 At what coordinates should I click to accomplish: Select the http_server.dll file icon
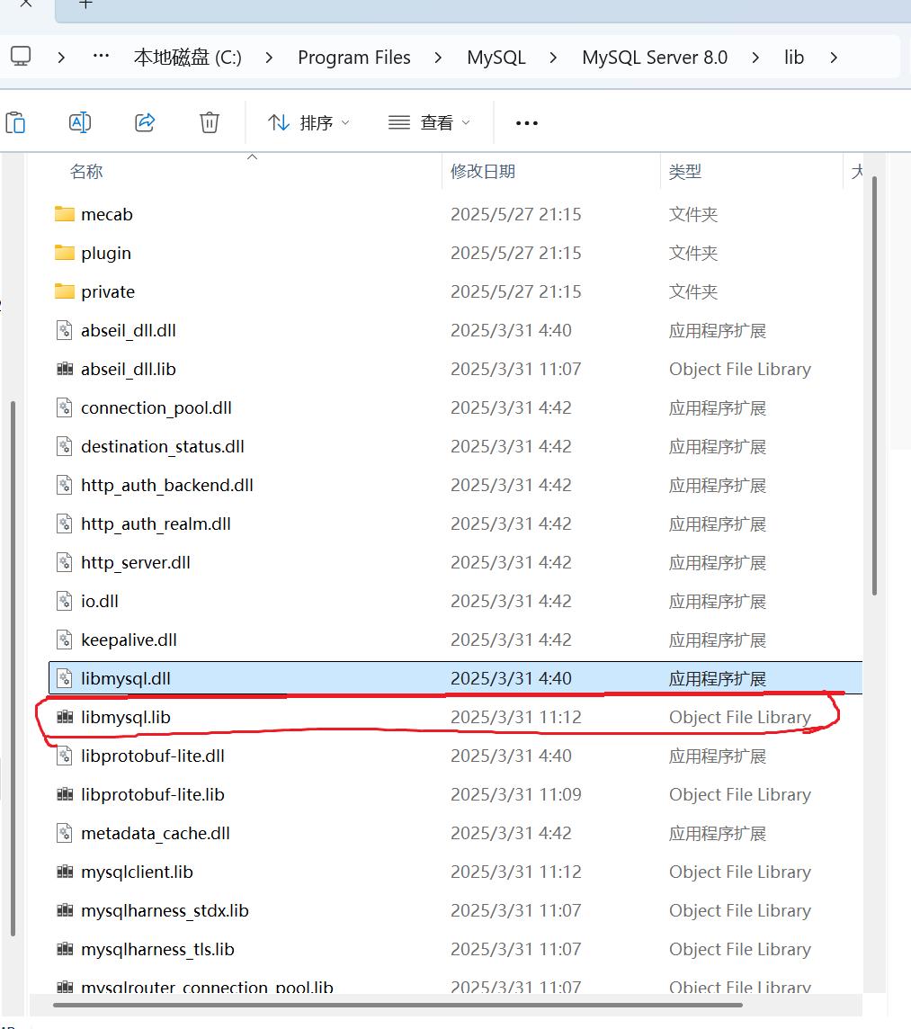65,562
